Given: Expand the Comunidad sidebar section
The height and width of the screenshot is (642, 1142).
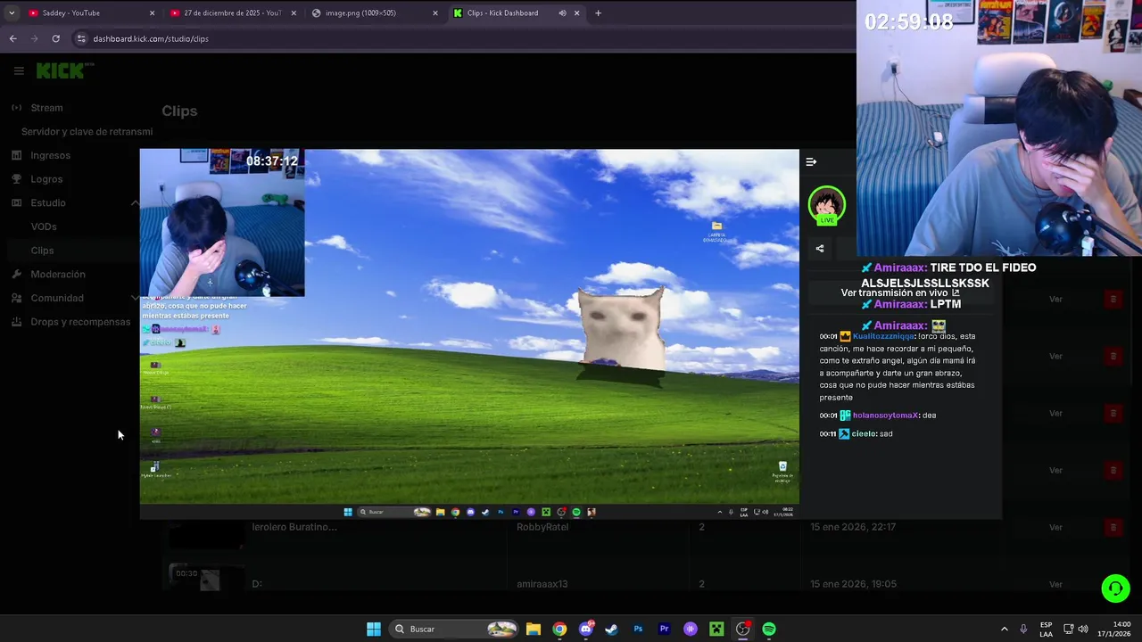Looking at the screenshot, I should (135, 298).
